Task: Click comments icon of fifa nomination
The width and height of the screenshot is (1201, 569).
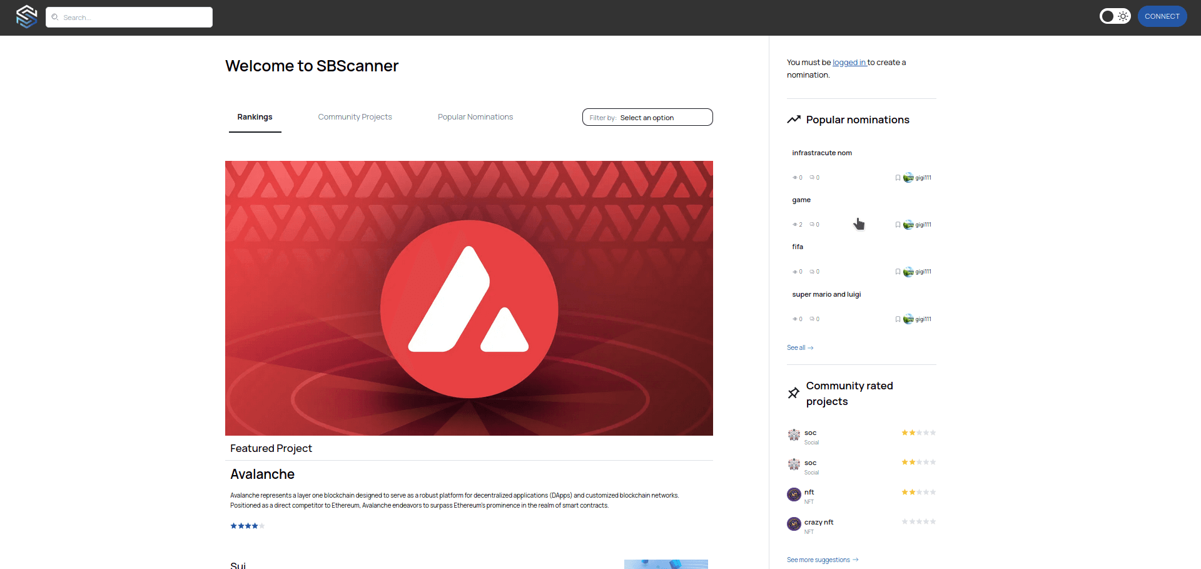Action: (x=812, y=272)
